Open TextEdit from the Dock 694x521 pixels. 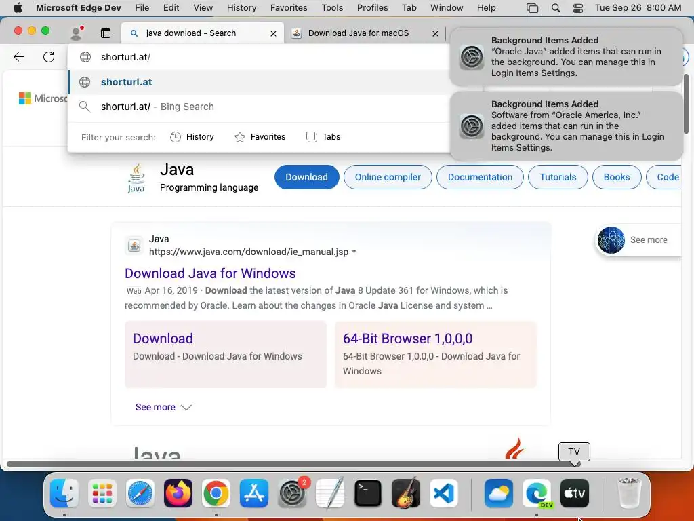pos(330,493)
